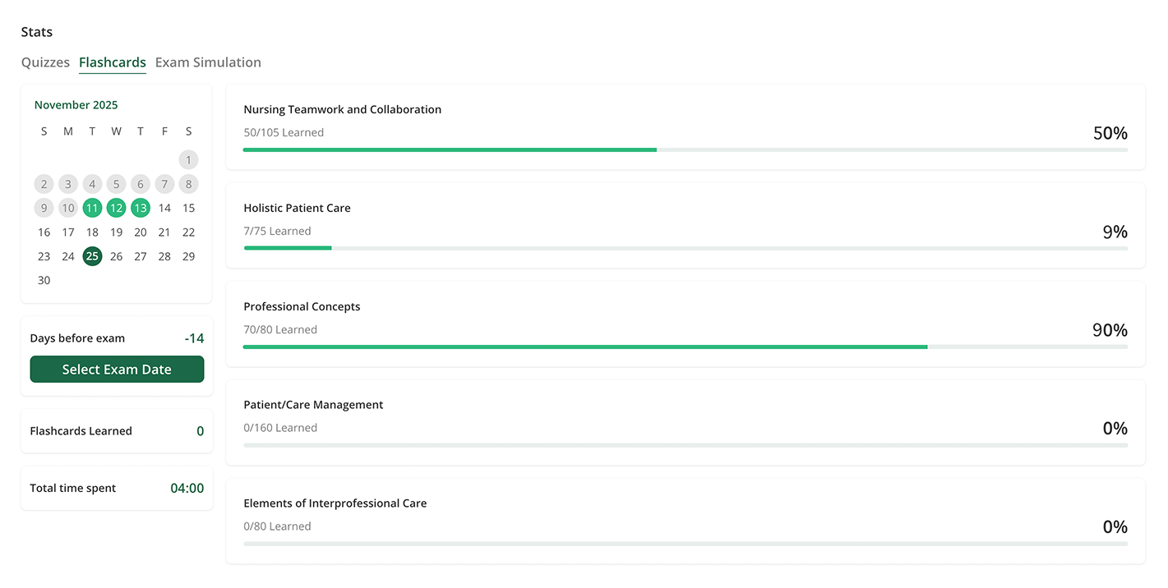
Task: Select November 30 calendar date
Action: point(44,280)
